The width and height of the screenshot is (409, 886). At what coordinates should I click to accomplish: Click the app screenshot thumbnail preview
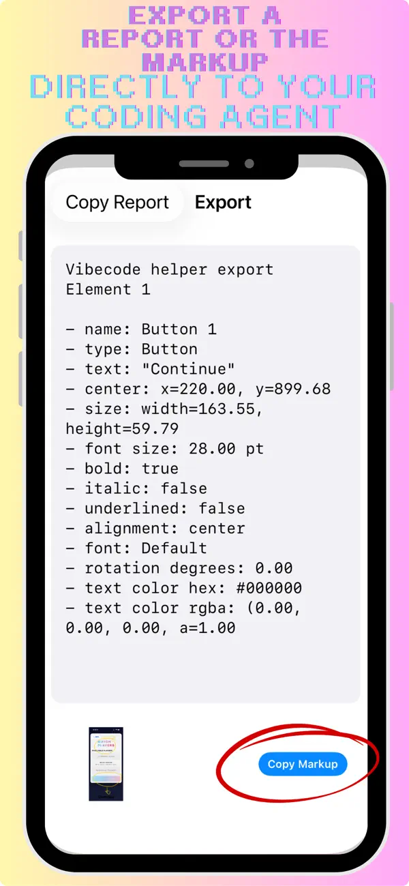106,764
